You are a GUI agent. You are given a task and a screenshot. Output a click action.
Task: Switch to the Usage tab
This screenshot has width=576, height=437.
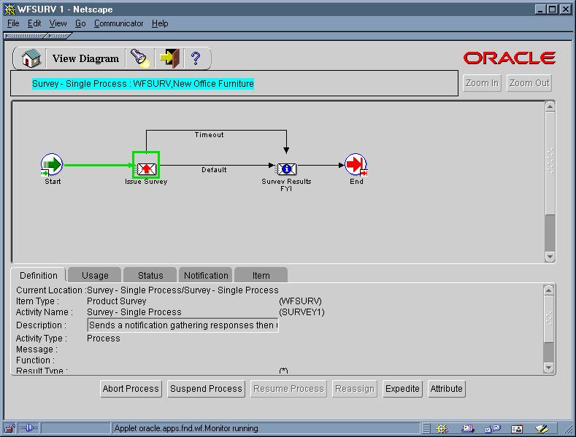(x=95, y=275)
